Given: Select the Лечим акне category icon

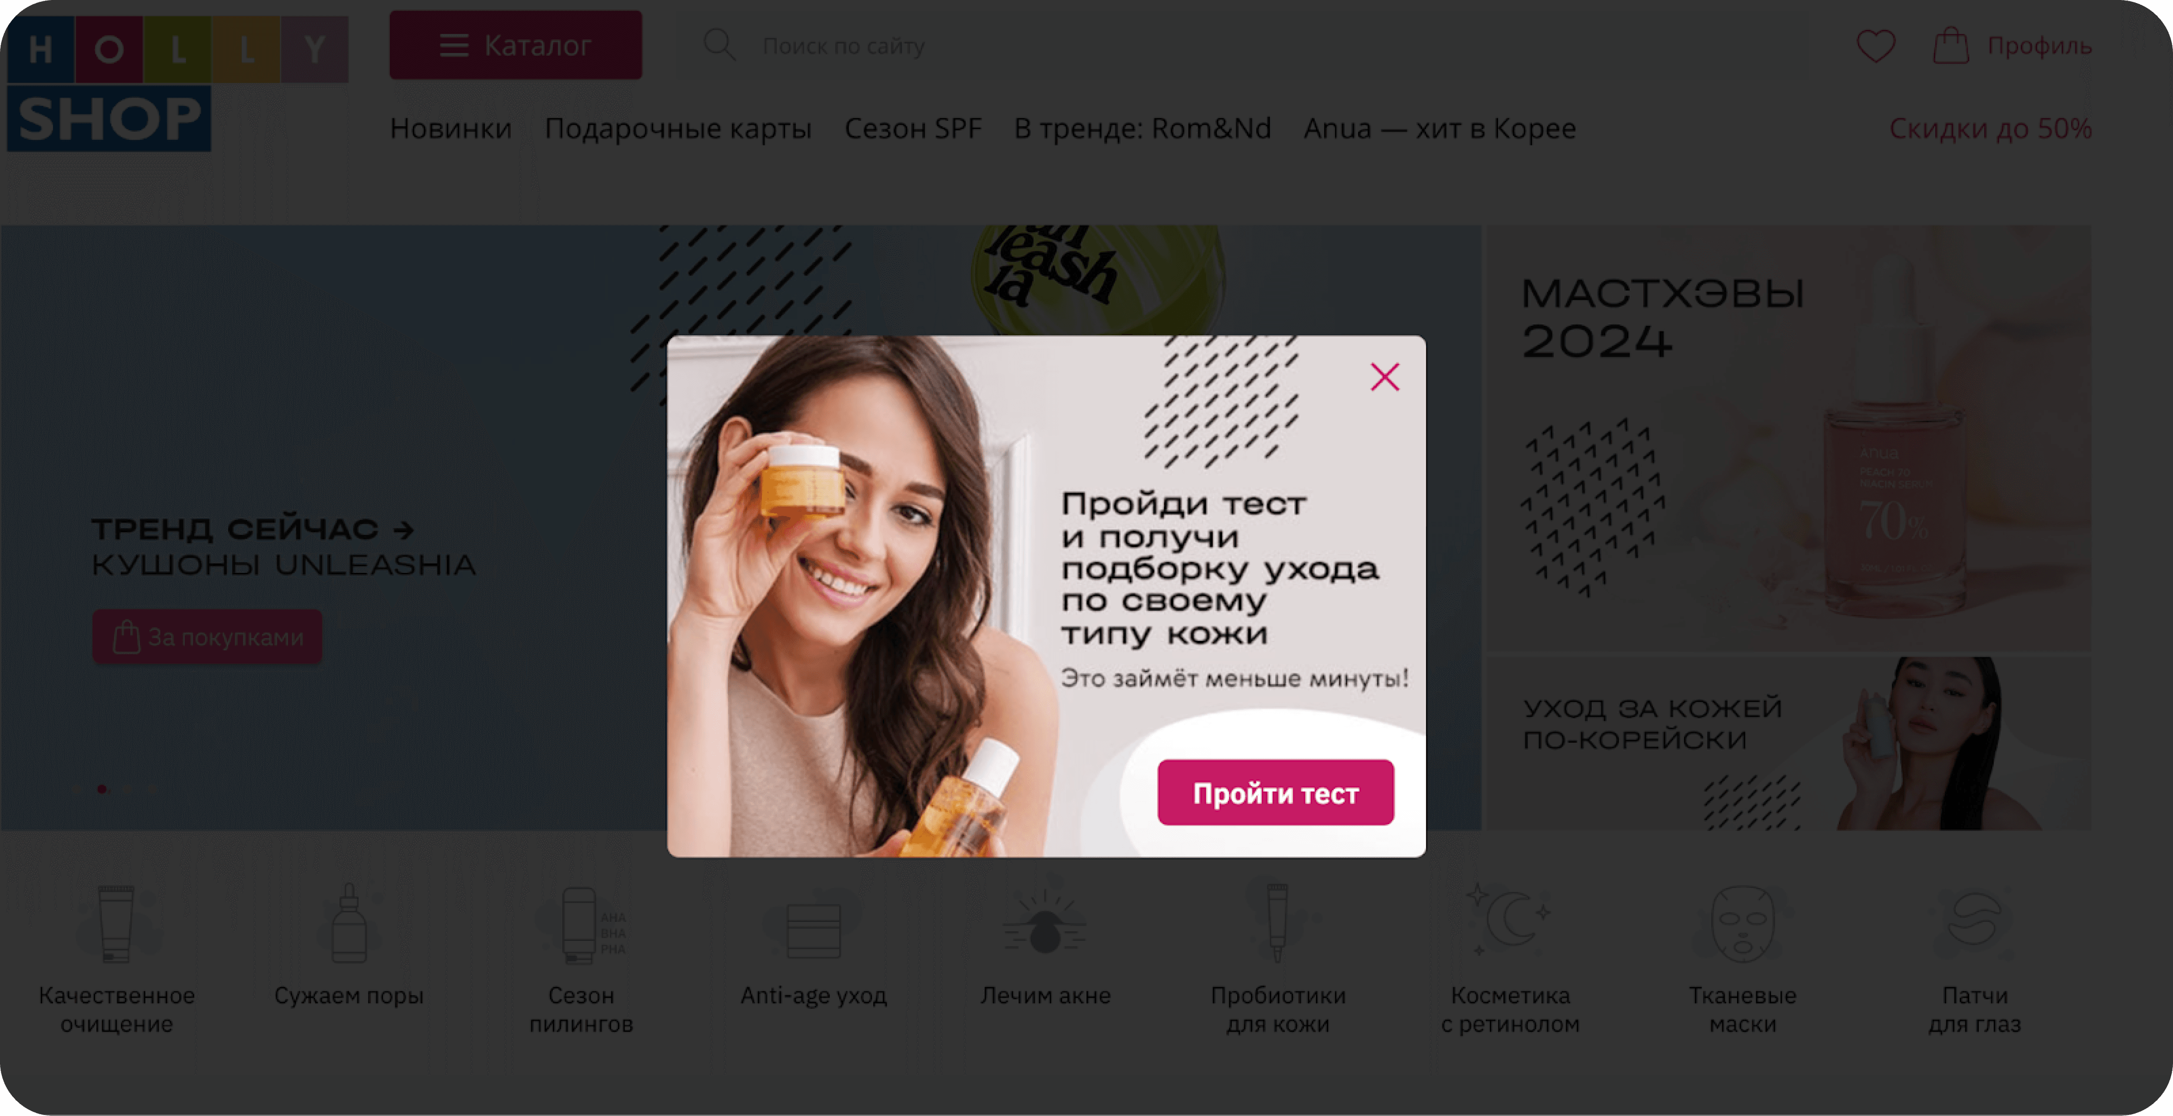Looking at the screenshot, I should 1045,925.
